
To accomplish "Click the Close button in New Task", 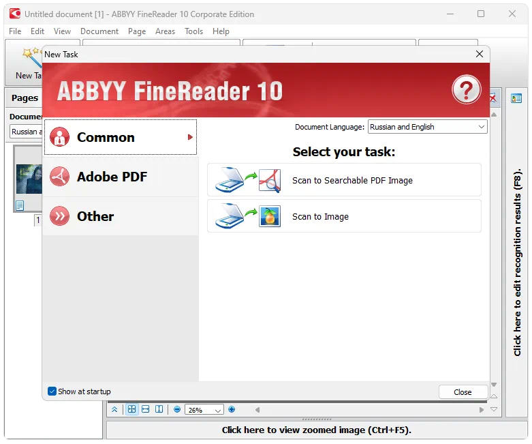I will click(463, 392).
